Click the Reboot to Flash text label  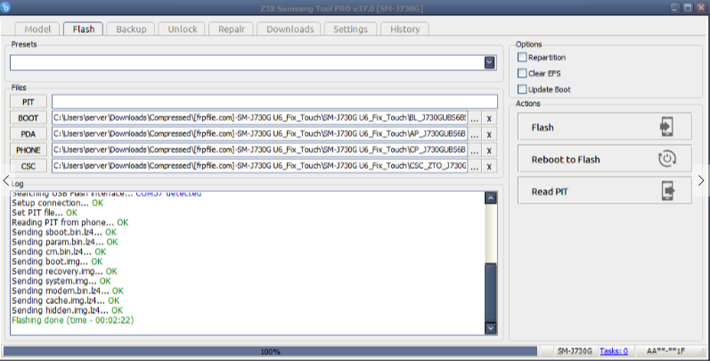coord(566,159)
